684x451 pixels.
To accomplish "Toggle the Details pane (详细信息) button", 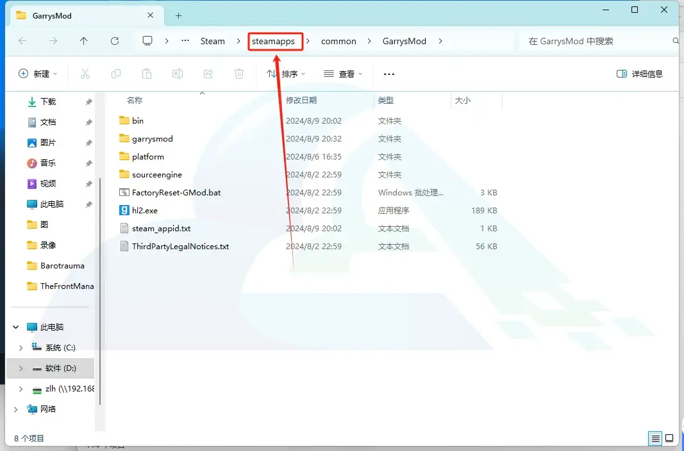I will tap(640, 74).
